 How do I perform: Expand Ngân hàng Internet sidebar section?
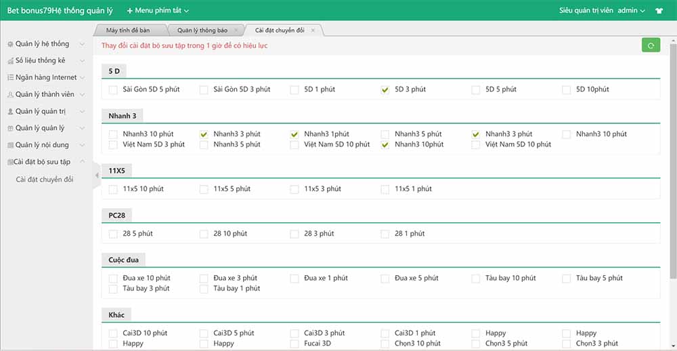46,78
